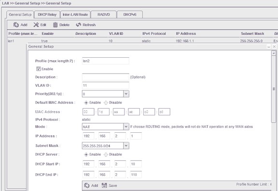Click the Delete trash icon
This screenshot has width=278, height=191.
[55, 25]
